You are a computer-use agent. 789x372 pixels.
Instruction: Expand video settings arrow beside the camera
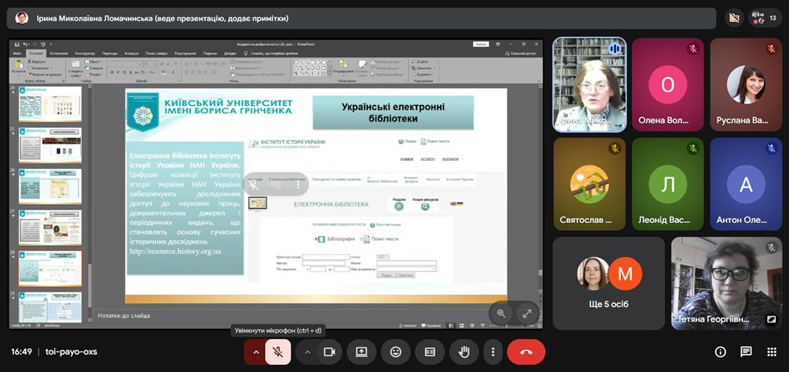coord(307,352)
